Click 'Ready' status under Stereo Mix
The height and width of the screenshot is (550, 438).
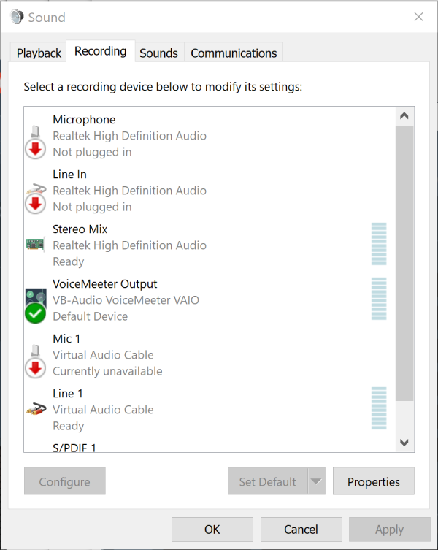pos(69,261)
